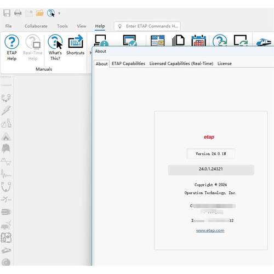Select the battery sidebar icon
274x274 pixels.
click(6, 212)
